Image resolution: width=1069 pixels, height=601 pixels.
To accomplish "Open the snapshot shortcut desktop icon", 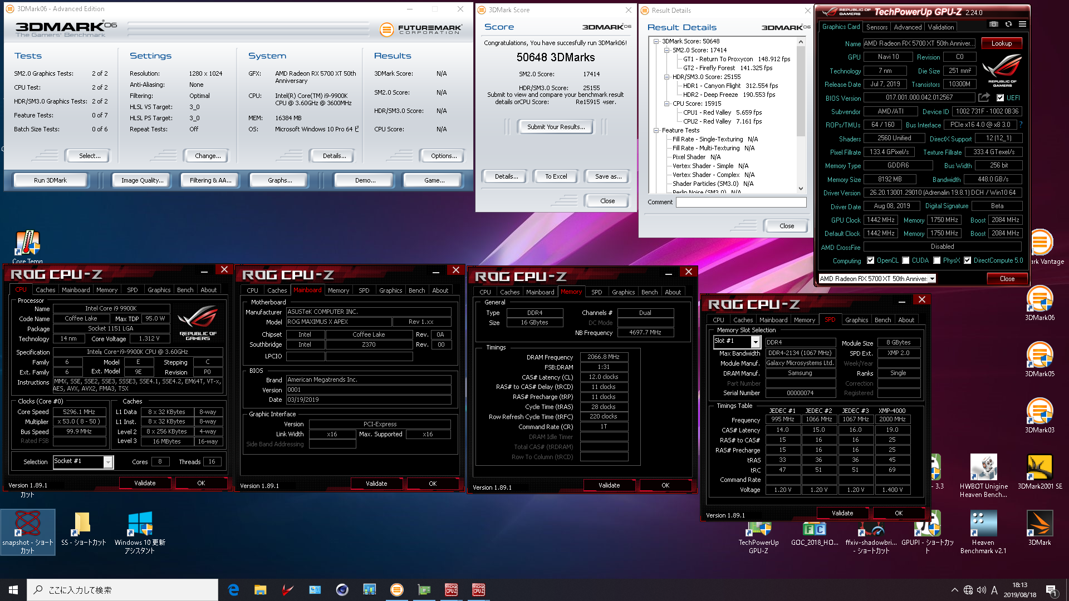I will pyautogui.click(x=27, y=532).
